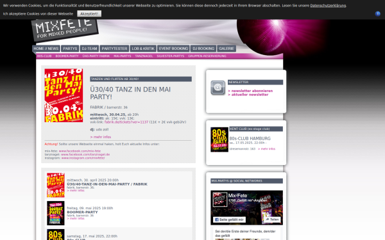This screenshot has width=385, height=240.
Task: Go to the PARTYS menu item
Action: click(70, 49)
